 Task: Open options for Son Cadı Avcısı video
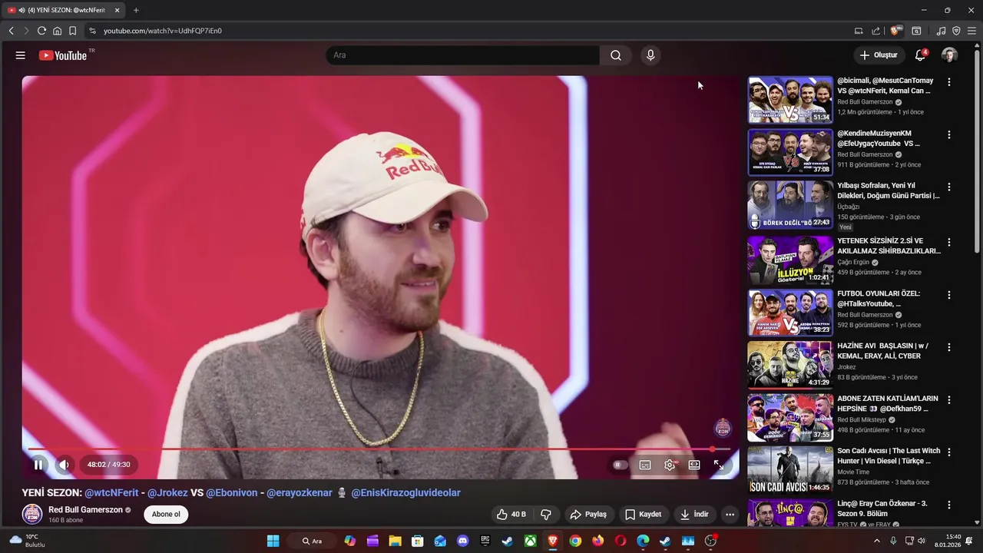coord(949,452)
